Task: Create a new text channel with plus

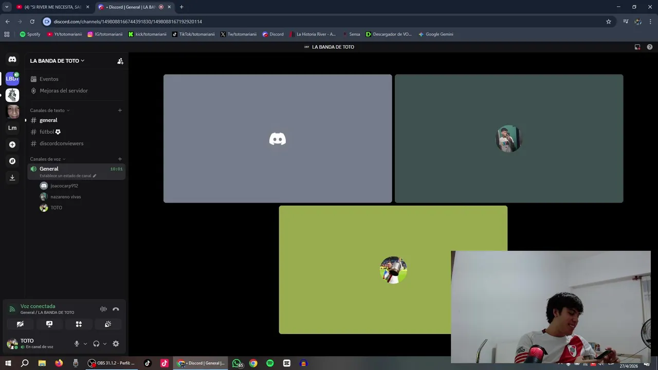Action: click(120, 110)
